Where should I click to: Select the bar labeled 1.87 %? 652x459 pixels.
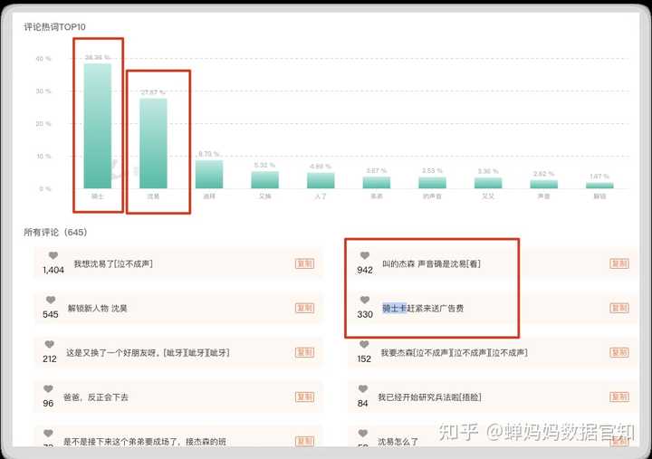click(x=599, y=186)
